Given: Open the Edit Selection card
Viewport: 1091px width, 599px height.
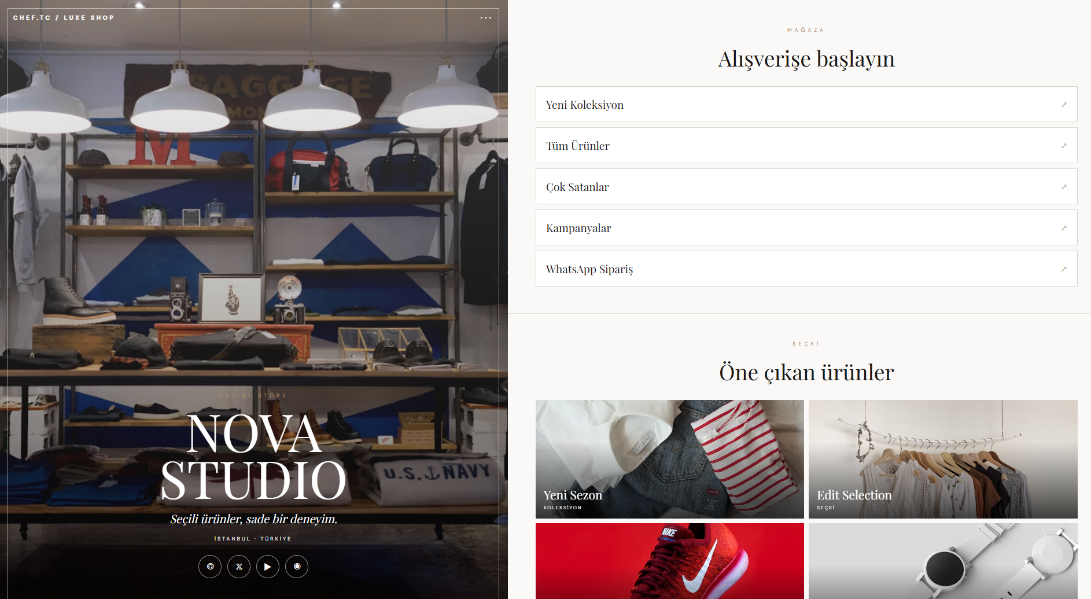Looking at the screenshot, I should (943, 459).
